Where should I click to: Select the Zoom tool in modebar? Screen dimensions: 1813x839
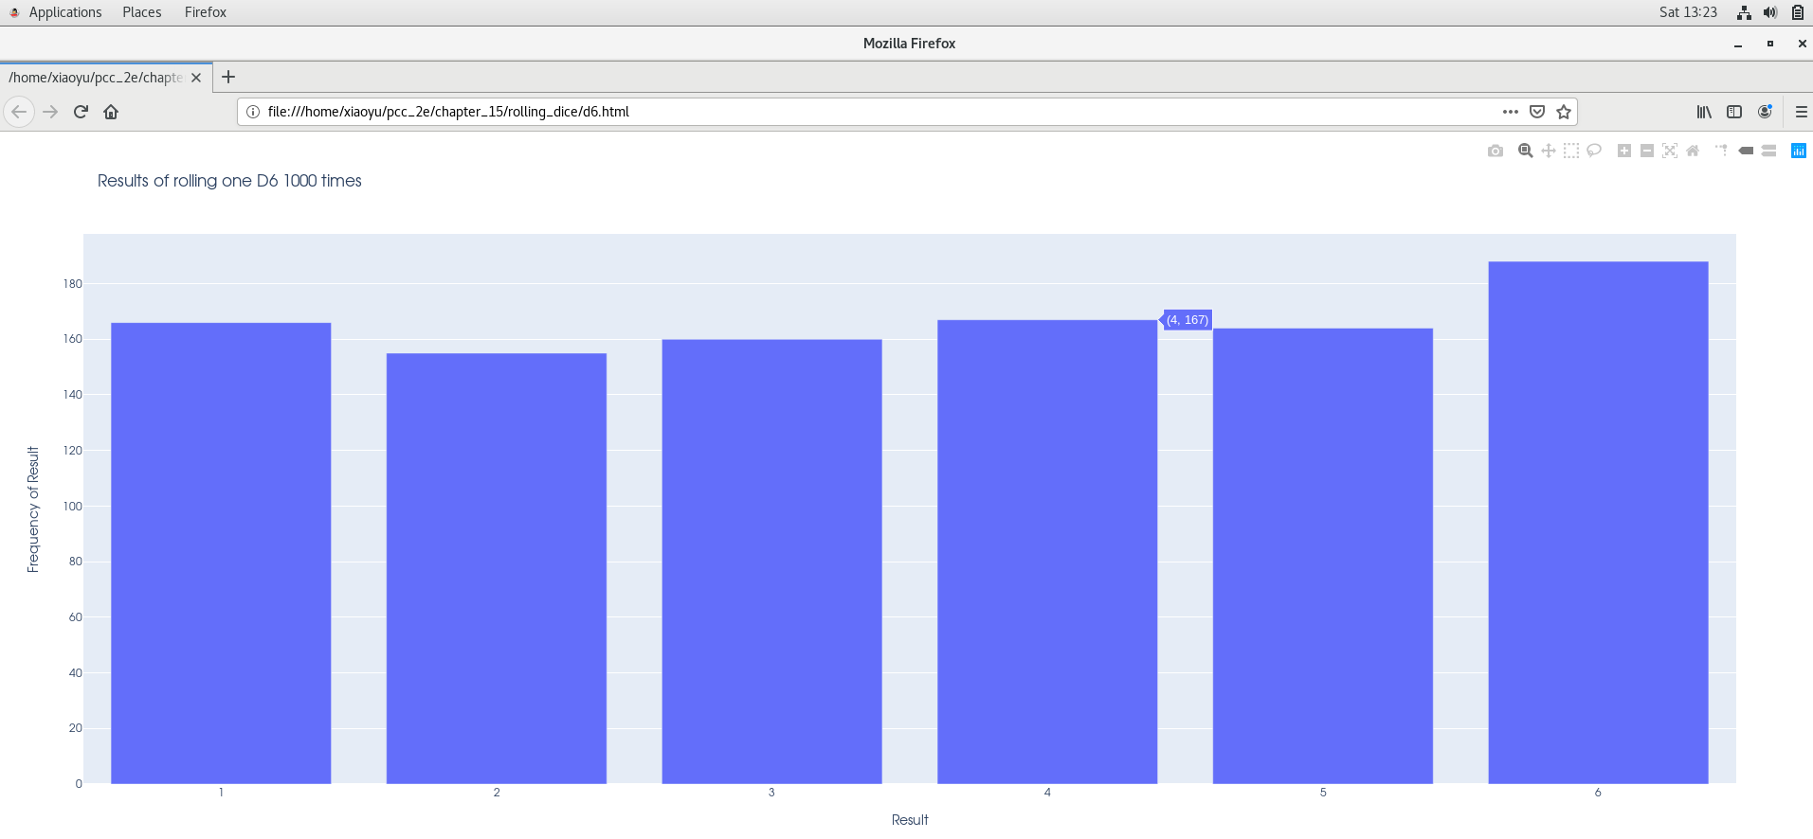point(1526,151)
